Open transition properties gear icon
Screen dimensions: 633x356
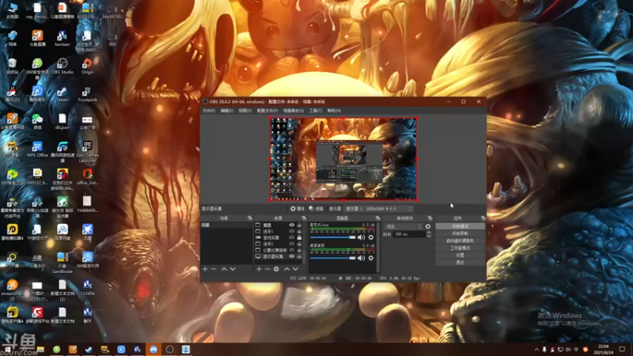pos(428,226)
